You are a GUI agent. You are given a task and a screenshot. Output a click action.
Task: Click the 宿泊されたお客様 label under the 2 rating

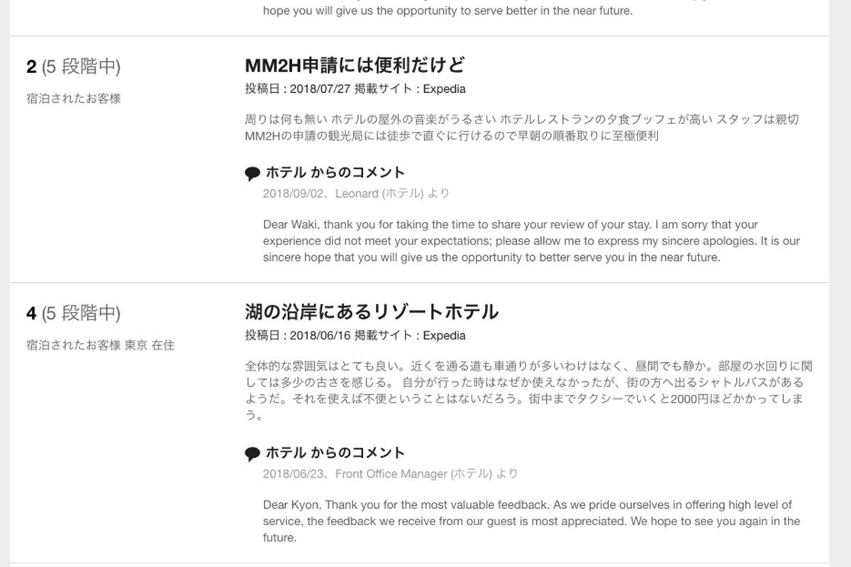coord(74,99)
